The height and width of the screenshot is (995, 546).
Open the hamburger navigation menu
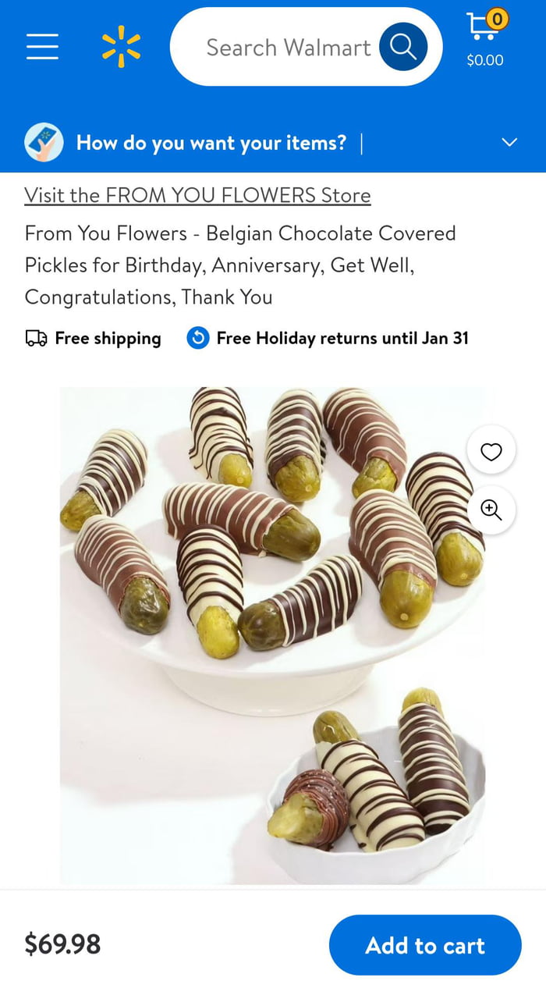42,47
